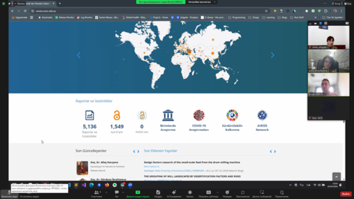Open the Design factors research publication link
This screenshot has height=199, width=354.
click(x=192, y=162)
